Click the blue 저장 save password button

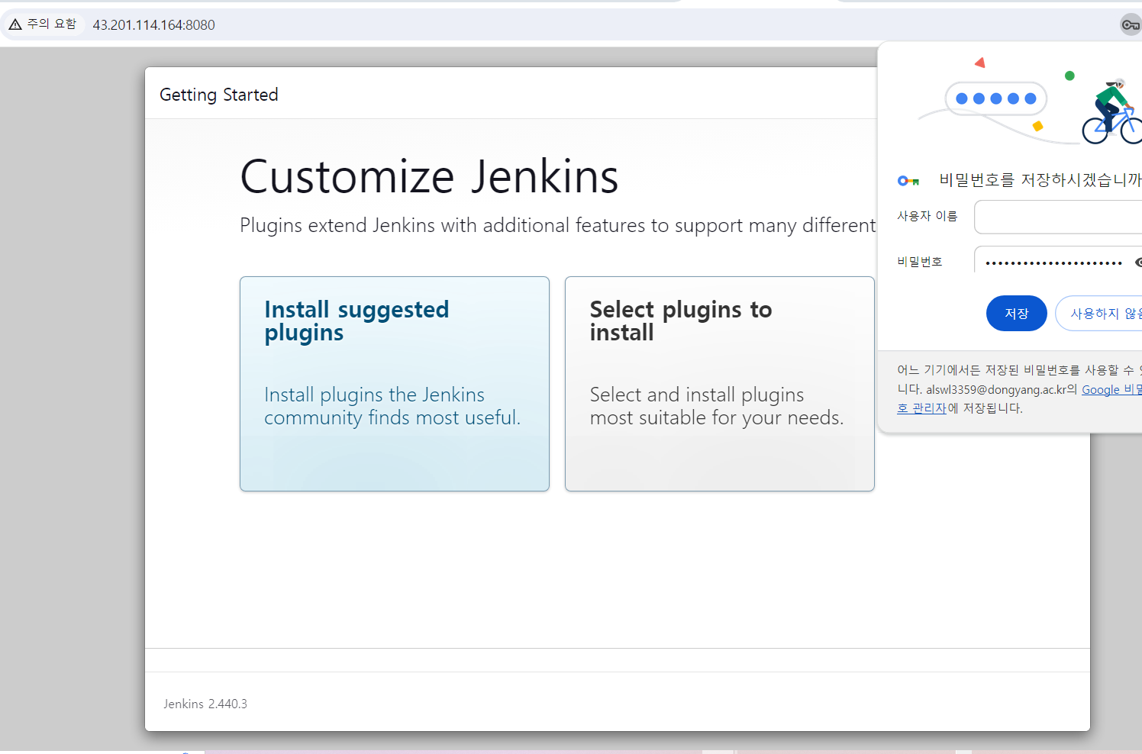1016,313
